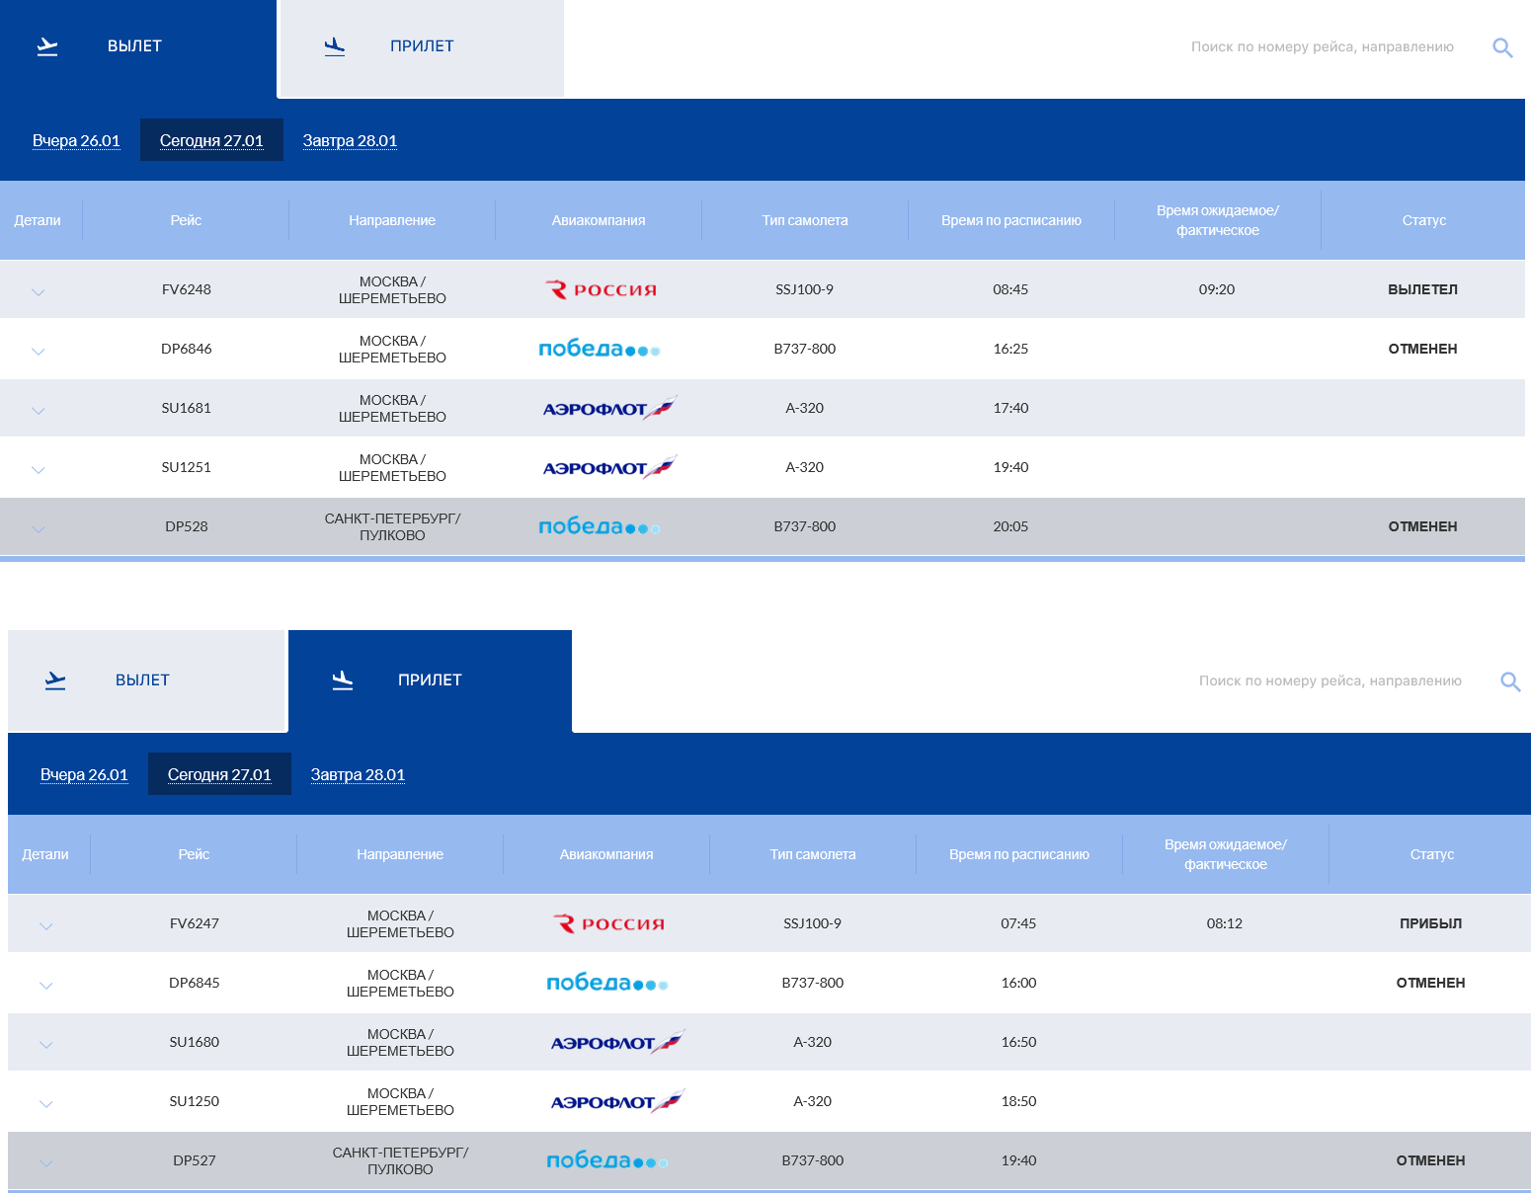The width and height of the screenshot is (1531, 1195).
Task: Switch to ПРИЛЕТ tab in top panel
Action: pyautogui.click(x=422, y=46)
